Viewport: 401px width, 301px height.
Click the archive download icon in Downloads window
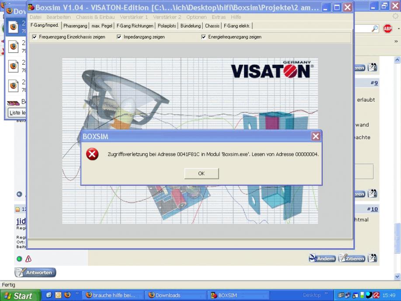point(13,103)
